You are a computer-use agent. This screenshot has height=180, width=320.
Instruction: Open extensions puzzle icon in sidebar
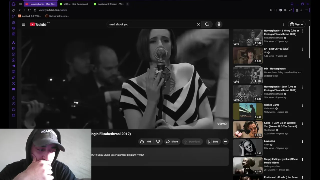coord(13,109)
